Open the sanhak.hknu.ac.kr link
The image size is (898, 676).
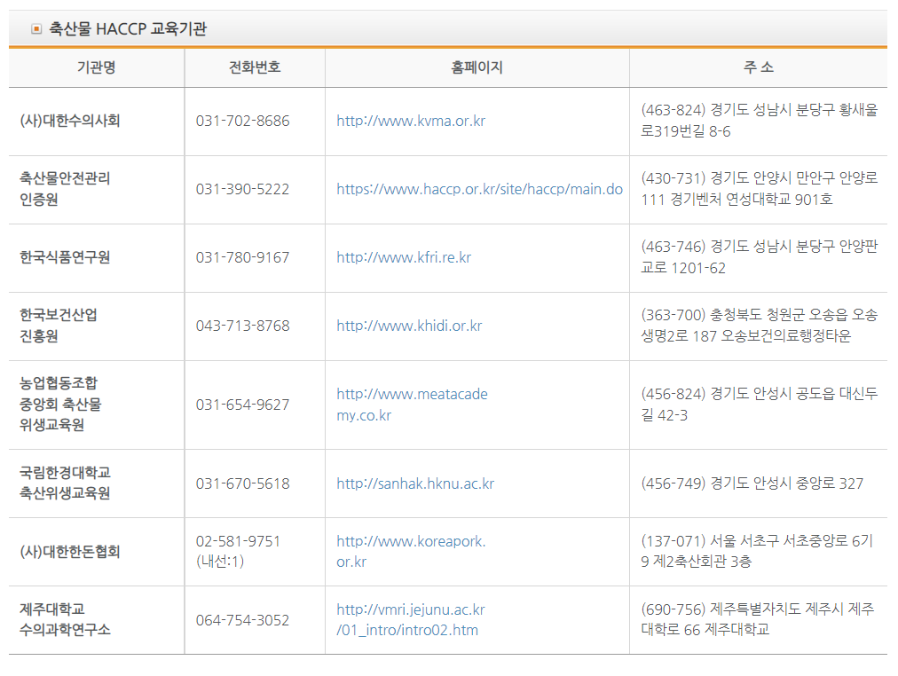(415, 483)
